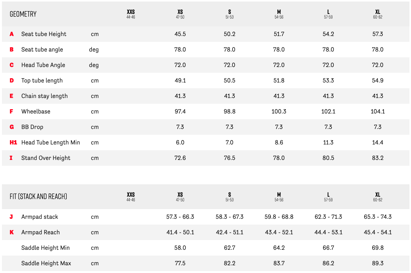Click the FIT (STACK AND REACH) heading
Screen dimensions: 411x273
click(38, 197)
